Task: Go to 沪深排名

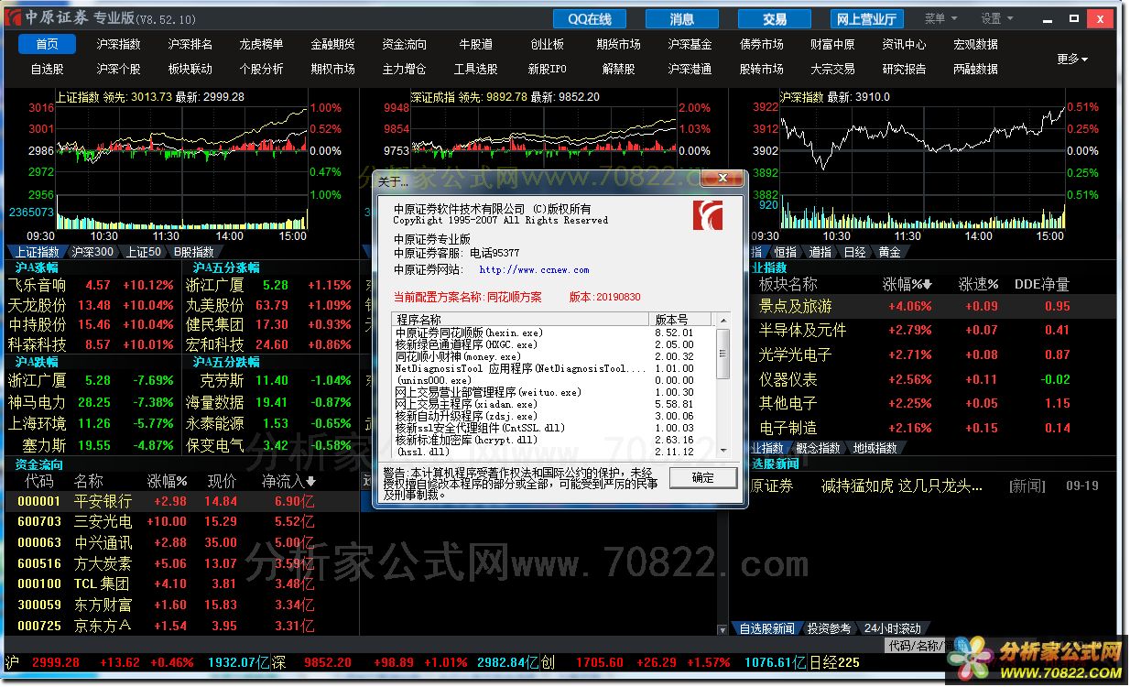Action: tap(190, 44)
